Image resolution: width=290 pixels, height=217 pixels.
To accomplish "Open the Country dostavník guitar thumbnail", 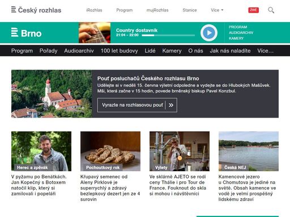I will [x=95, y=33].
